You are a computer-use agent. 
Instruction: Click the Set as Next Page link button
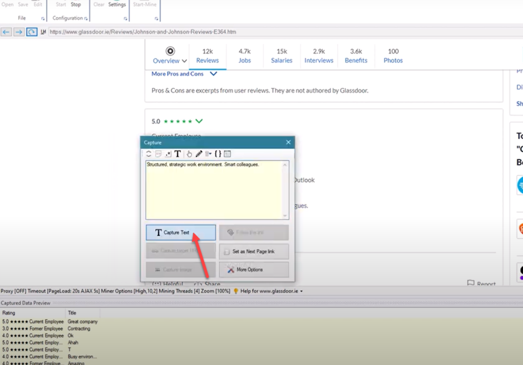[x=254, y=252]
